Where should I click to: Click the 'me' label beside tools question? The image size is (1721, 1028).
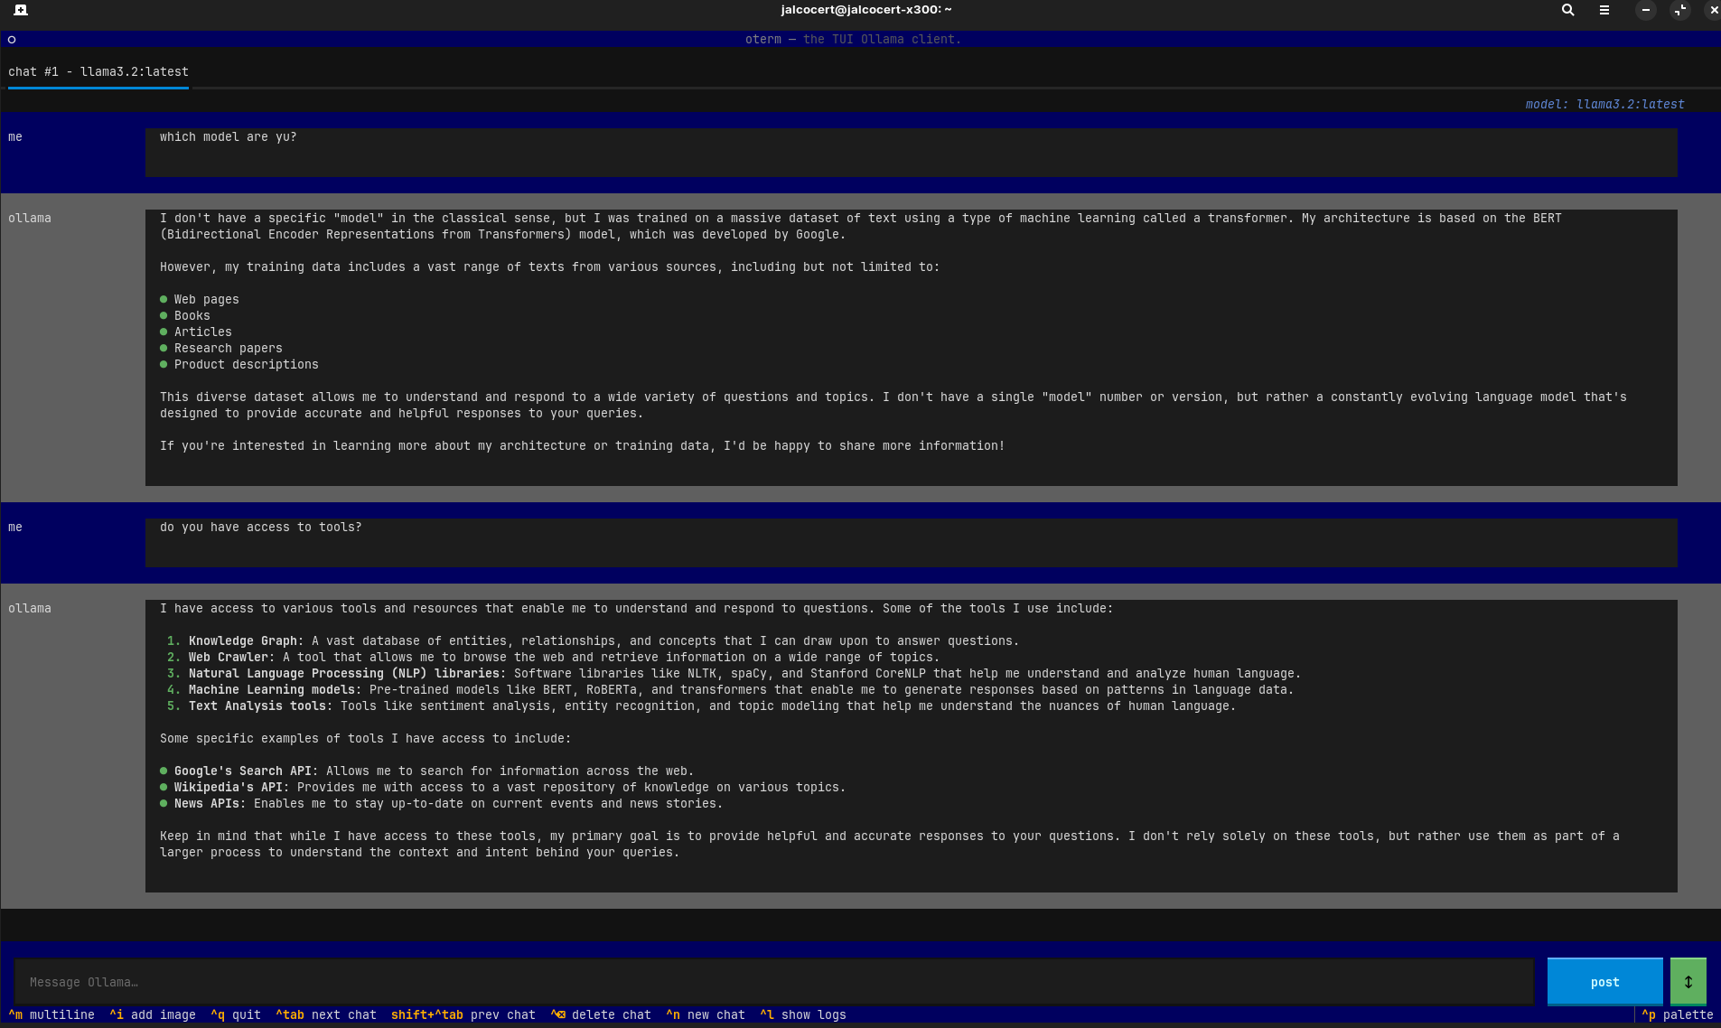[15, 528]
